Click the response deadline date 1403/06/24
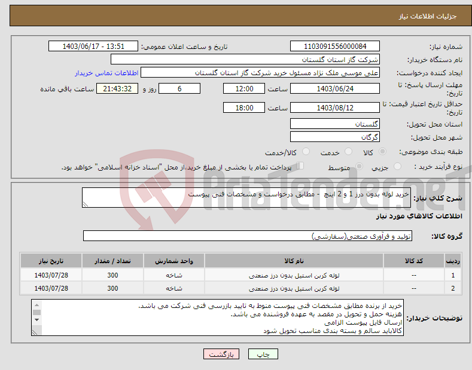This screenshot has height=370, width=472. (335, 88)
